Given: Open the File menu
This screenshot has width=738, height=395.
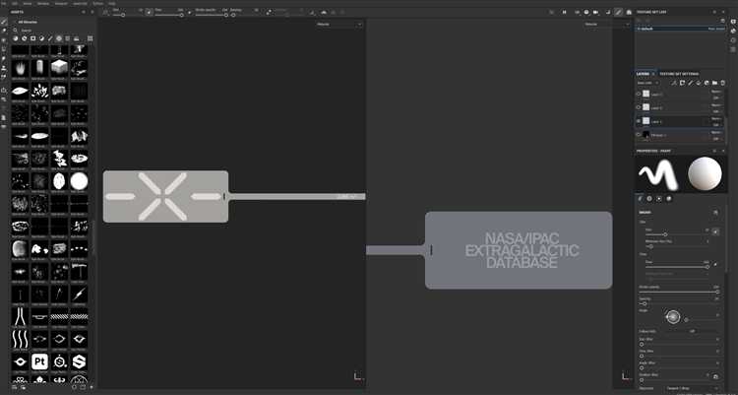Looking at the screenshot, I should 4,3.
